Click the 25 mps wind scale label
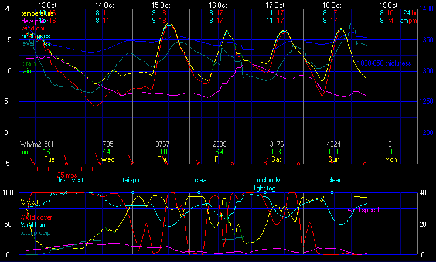The width and height of the screenshot is (436, 262). (x=67, y=175)
